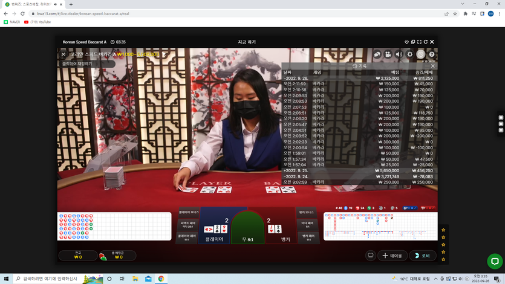Open the 테이블 add table button

pyautogui.click(x=393, y=256)
